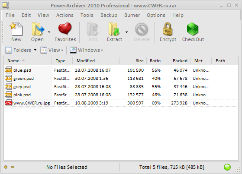Open the File menu
Viewport: 242px width, 174px height.
(10, 15)
